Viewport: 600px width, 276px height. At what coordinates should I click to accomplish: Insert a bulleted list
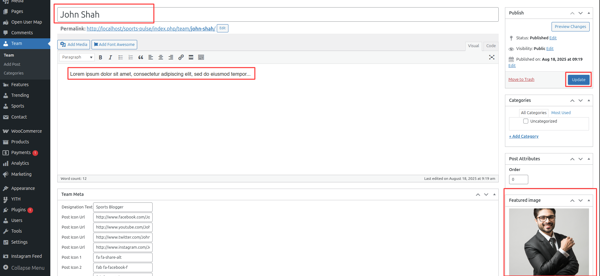click(121, 57)
